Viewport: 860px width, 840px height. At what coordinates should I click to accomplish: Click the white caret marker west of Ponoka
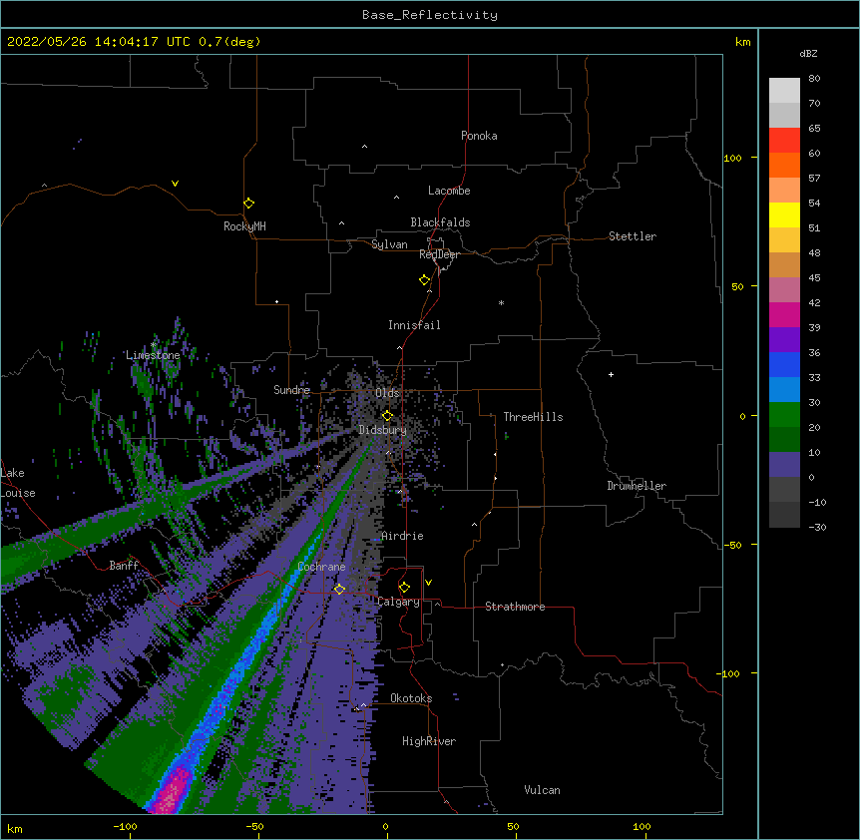[365, 147]
